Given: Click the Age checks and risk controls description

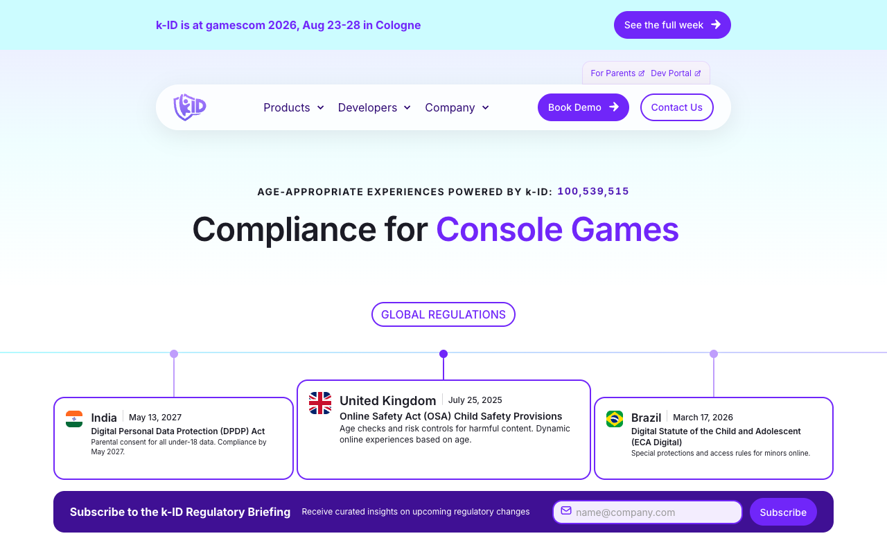Looking at the screenshot, I should click(x=455, y=434).
